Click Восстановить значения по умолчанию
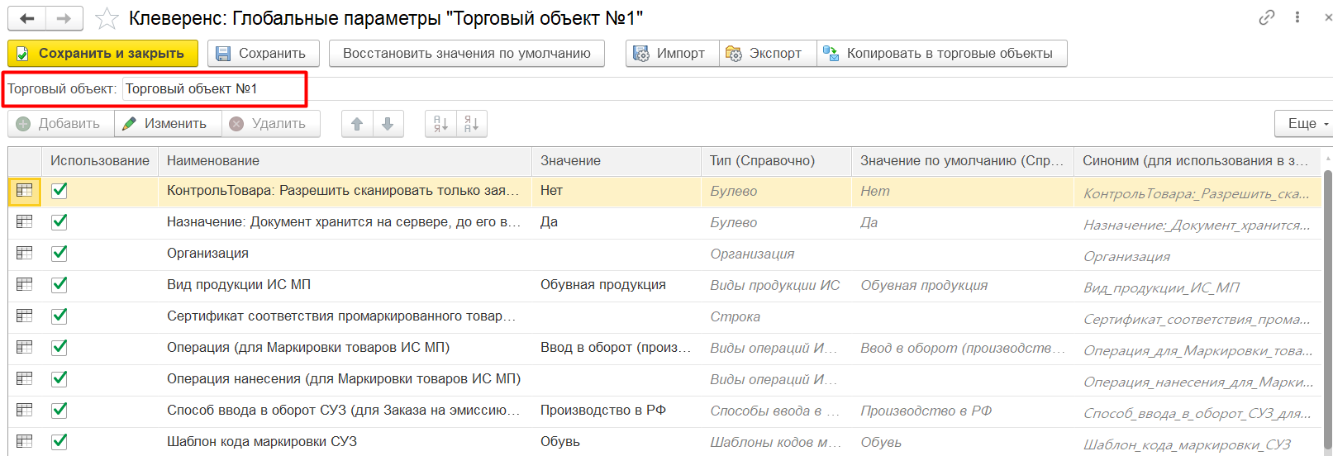This screenshot has width=1333, height=456. (x=467, y=53)
